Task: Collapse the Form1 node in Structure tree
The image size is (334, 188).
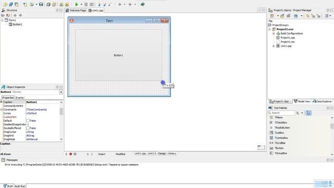Action: click(x=2, y=20)
